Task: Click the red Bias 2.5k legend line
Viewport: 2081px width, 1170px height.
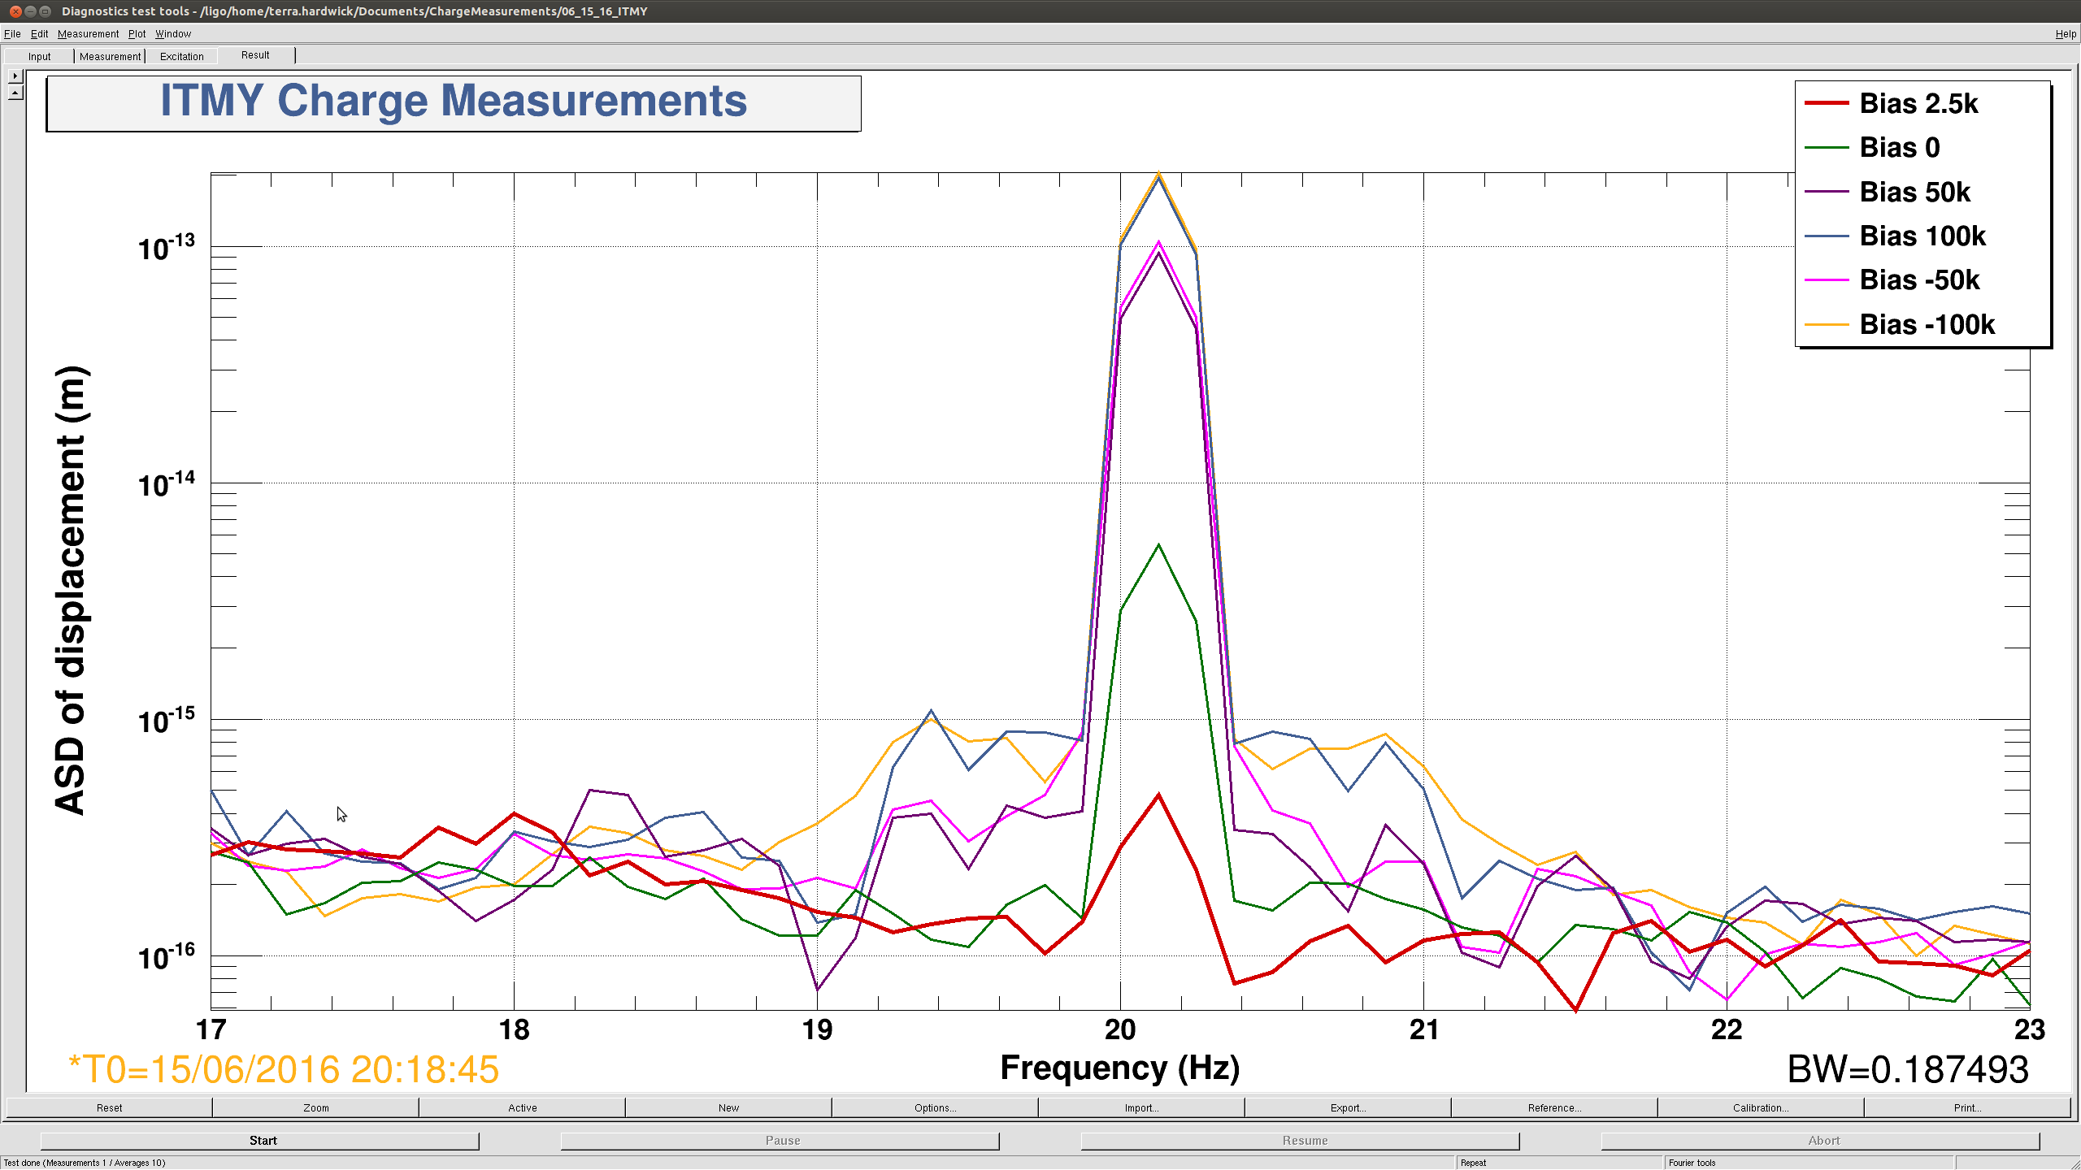Action: pos(1827,103)
